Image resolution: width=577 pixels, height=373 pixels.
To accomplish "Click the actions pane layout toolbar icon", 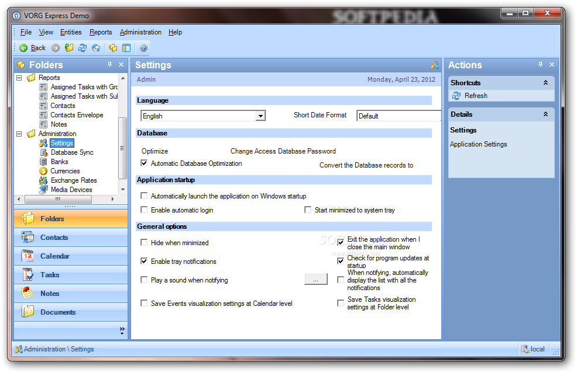I will 126,48.
